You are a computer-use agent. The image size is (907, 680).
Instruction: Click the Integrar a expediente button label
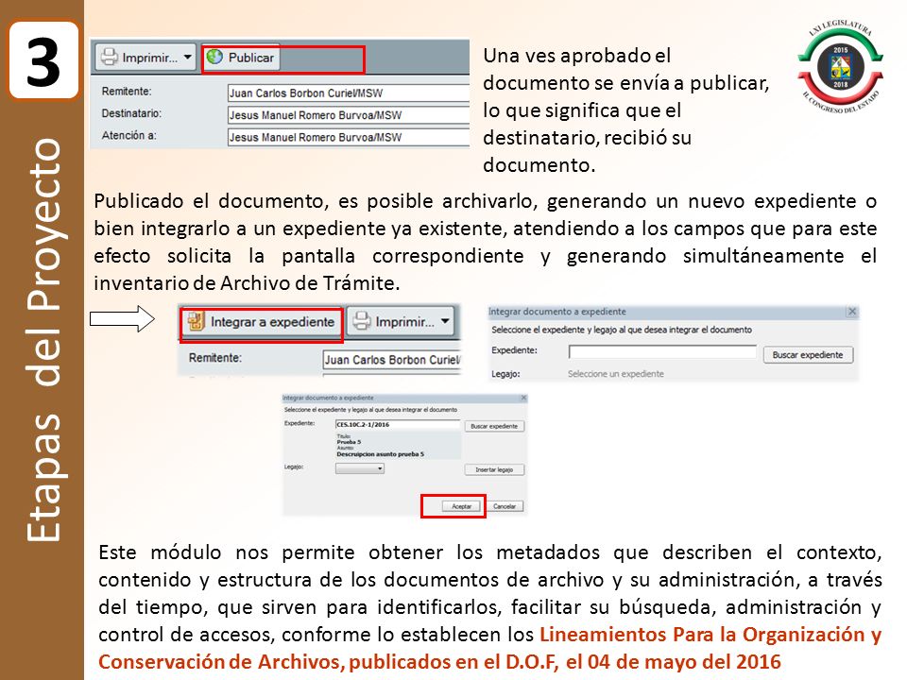coord(272,321)
